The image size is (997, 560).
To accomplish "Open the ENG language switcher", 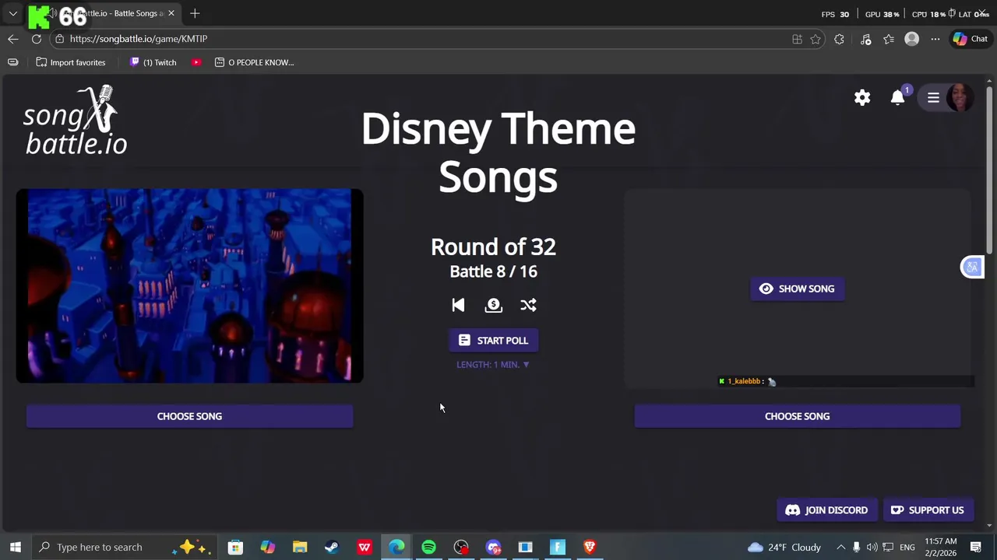I will click(907, 547).
